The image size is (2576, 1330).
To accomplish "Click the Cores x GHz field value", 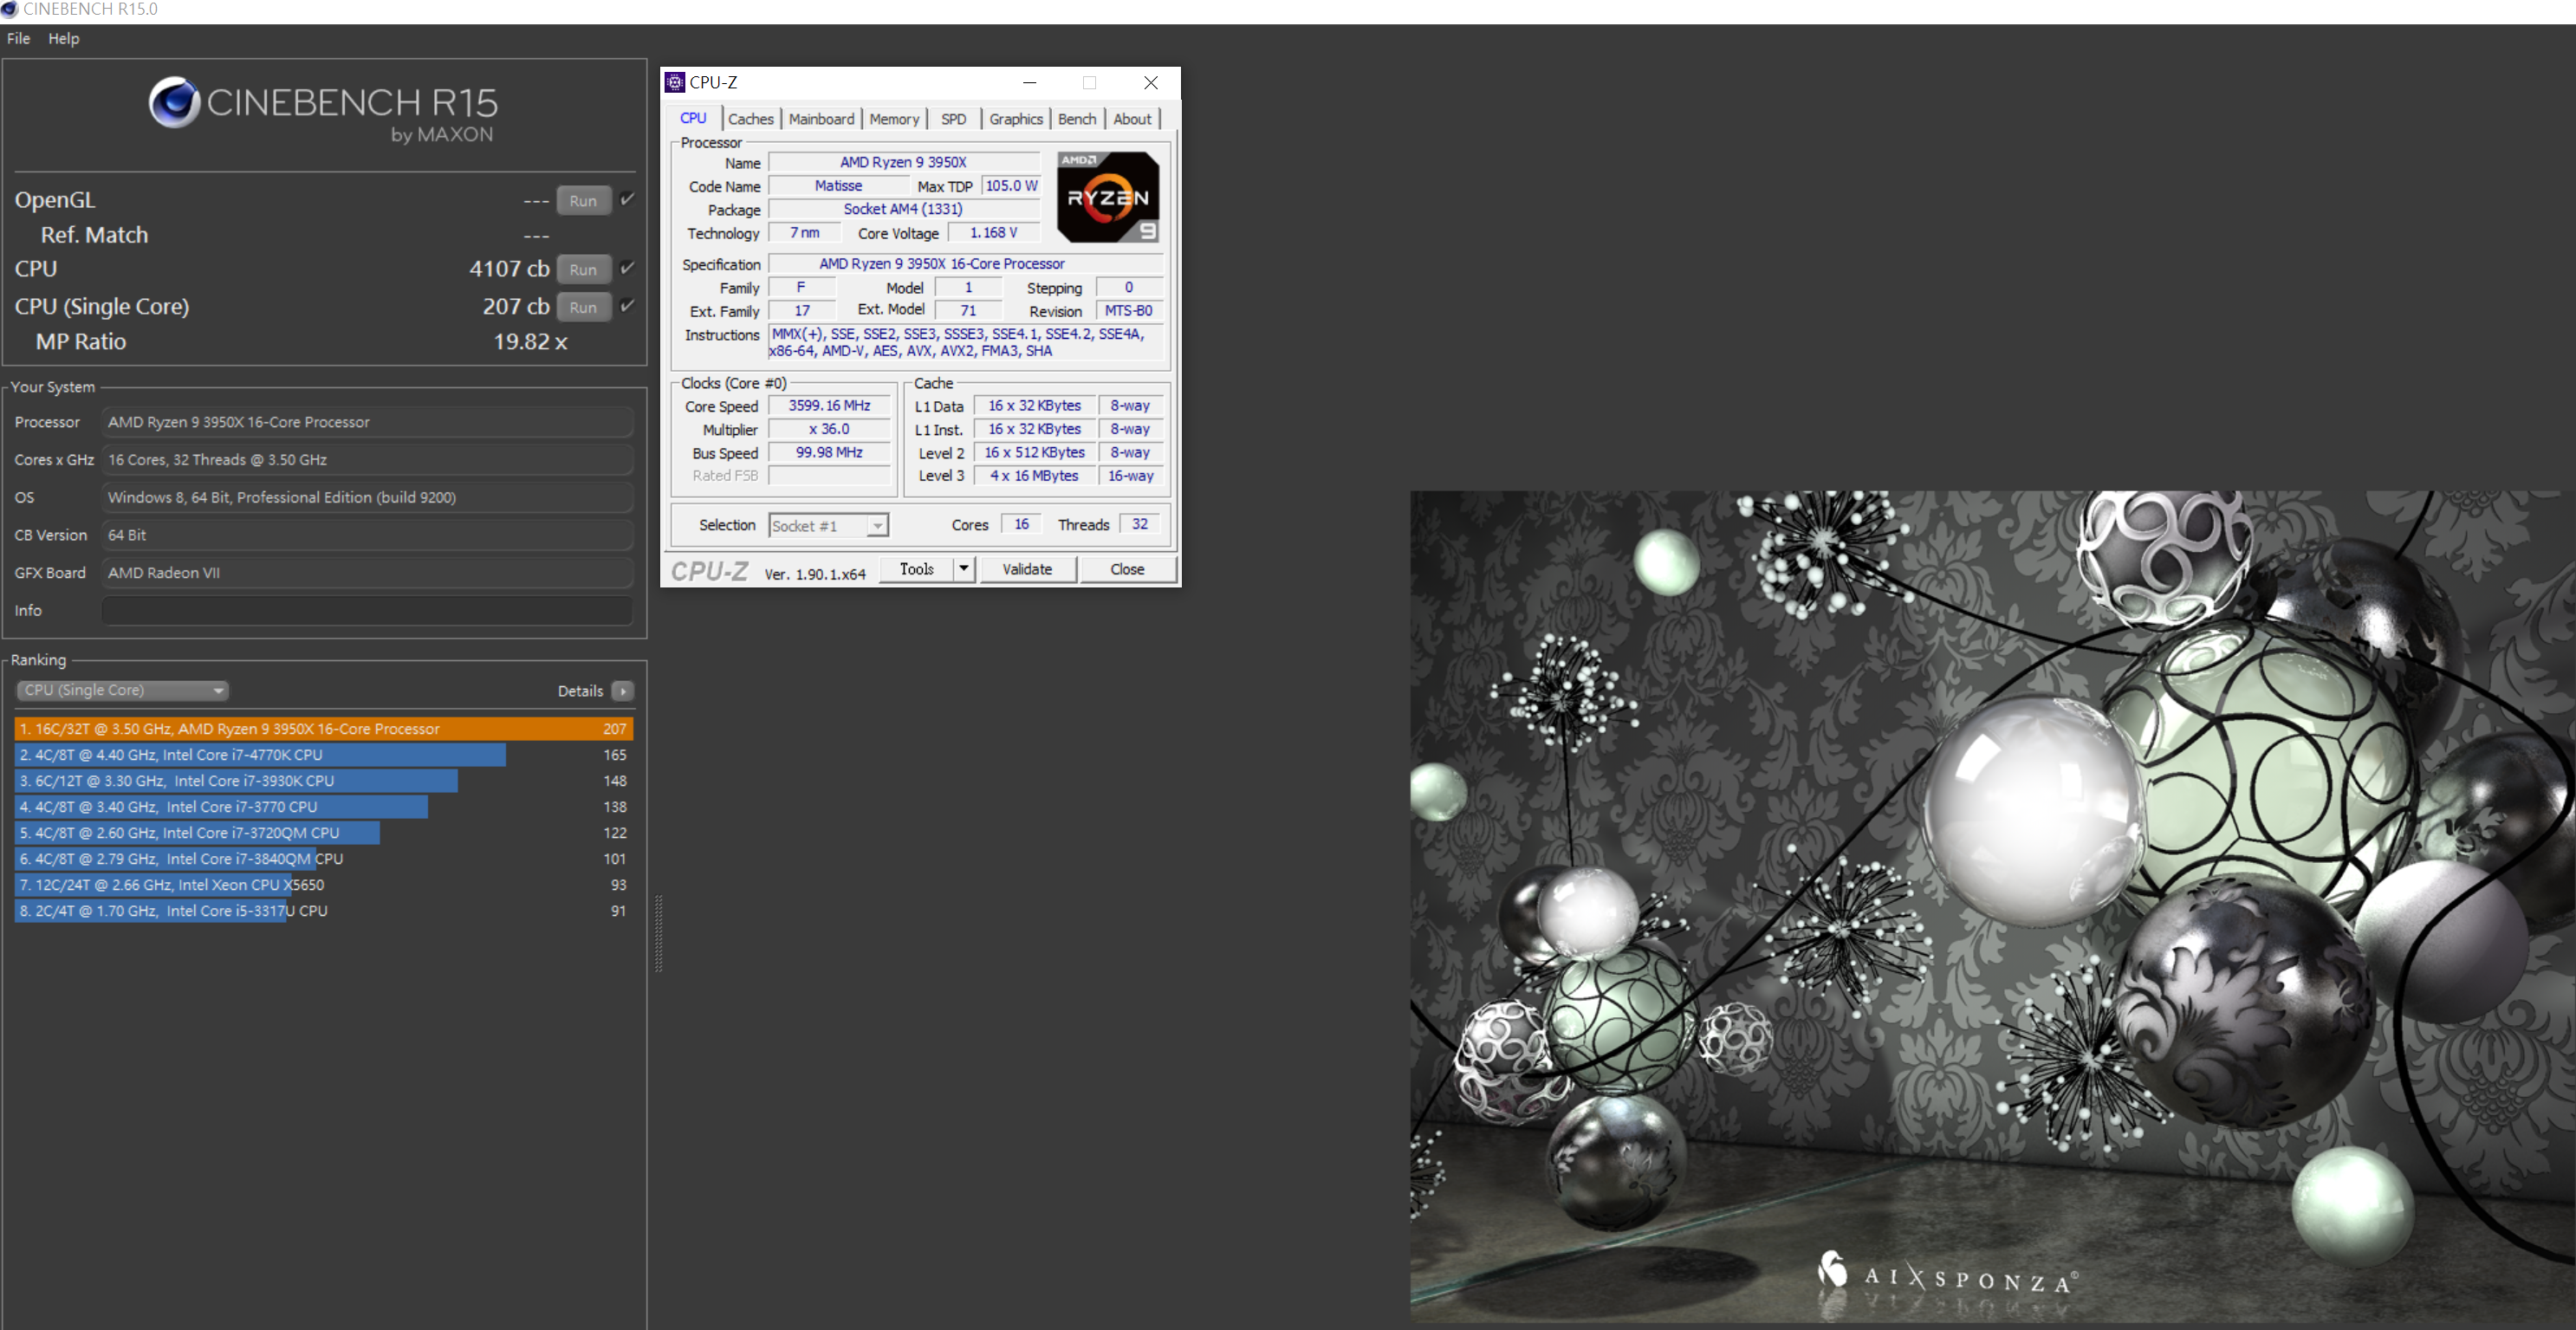I will pyautogui.click(x=367, y=460).
